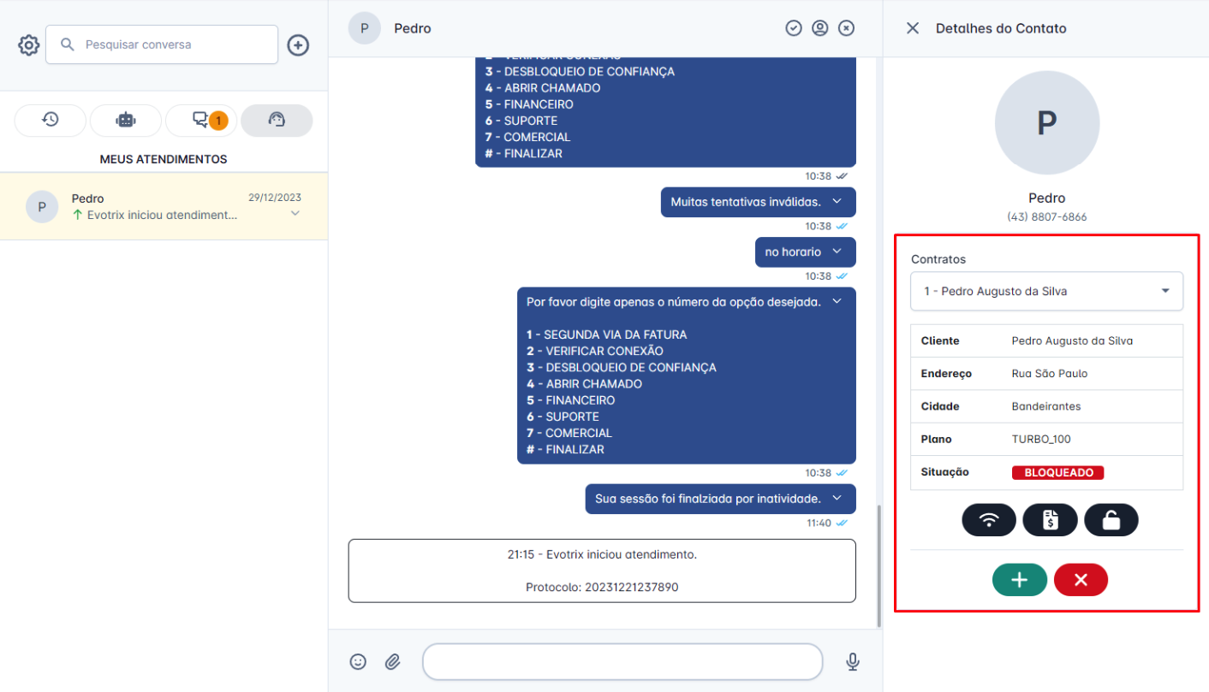Attach a file with the paperclip icon
1209x692 pixels.
tap(393, 661)
